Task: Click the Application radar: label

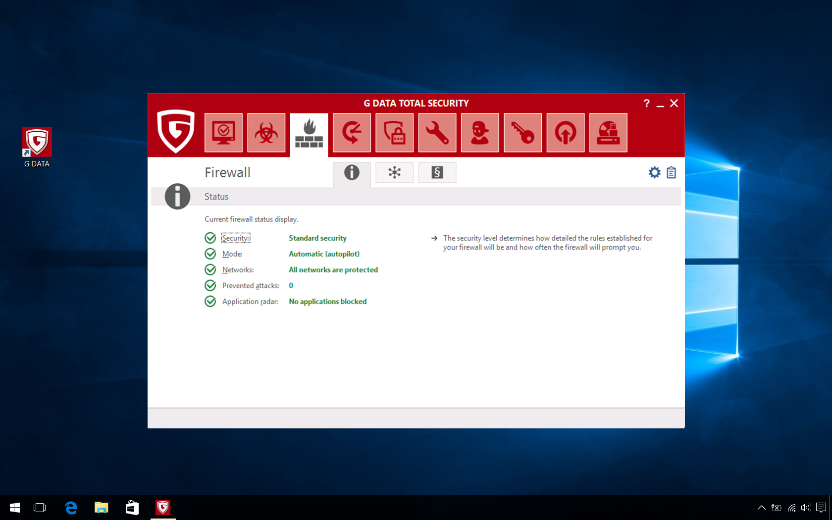Action: click(250, 302)
